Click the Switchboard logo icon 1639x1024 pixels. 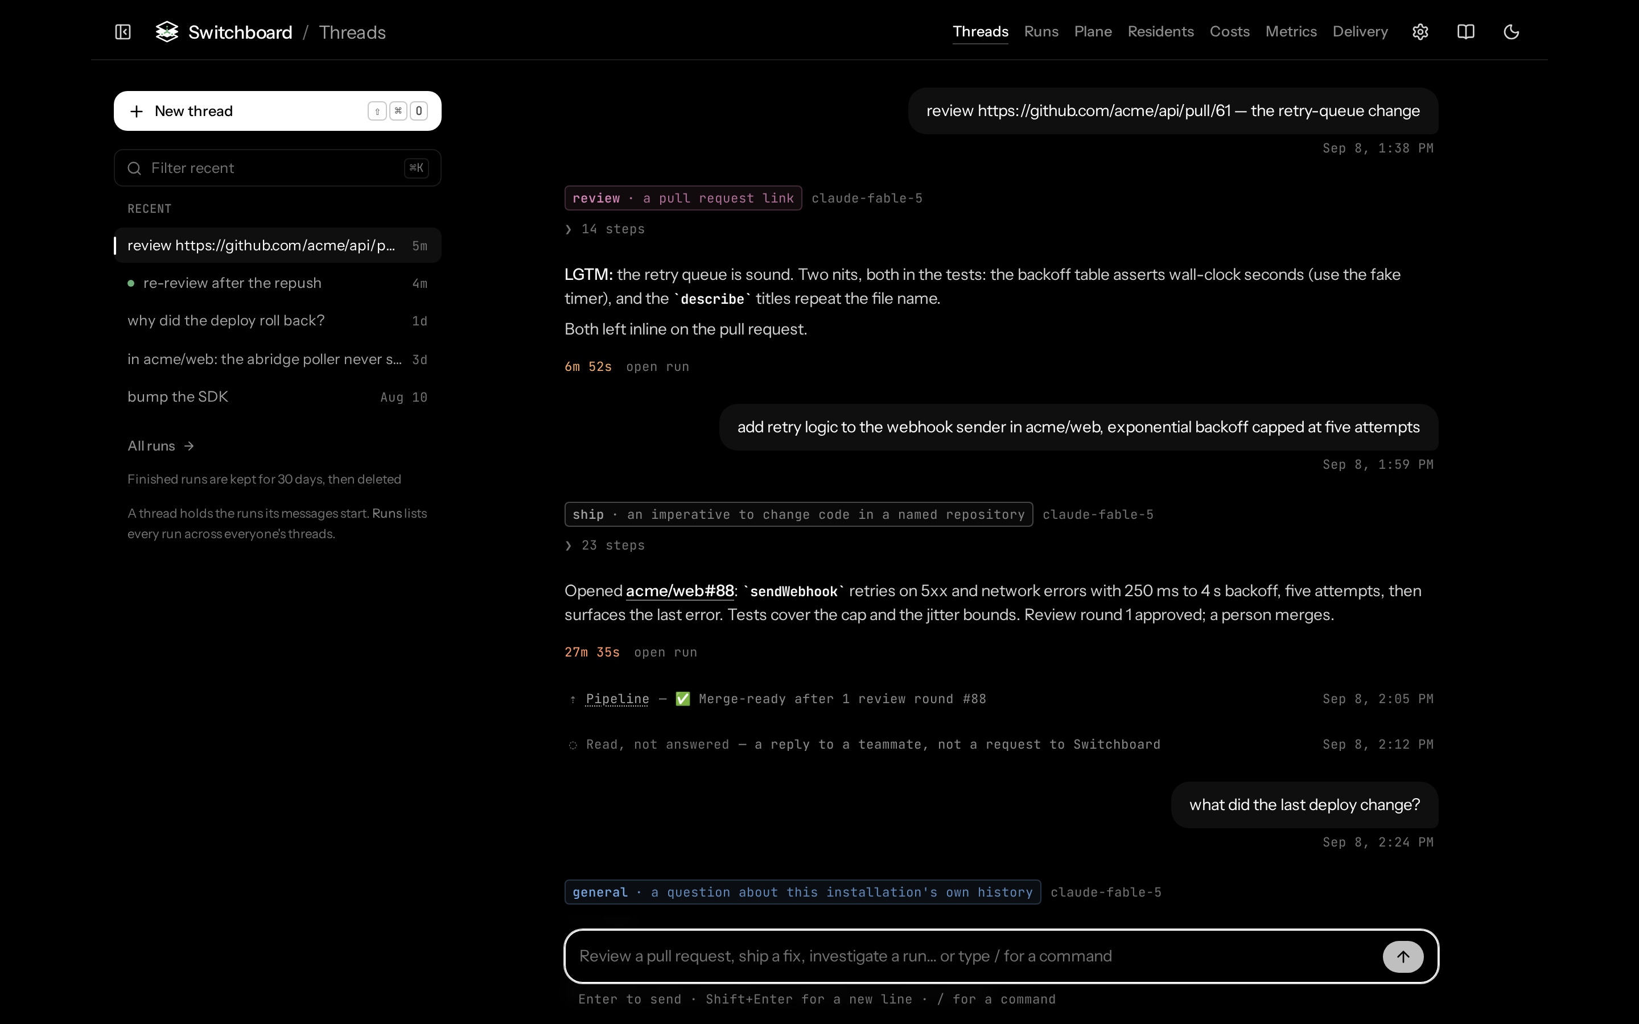(x=167, y=32)
